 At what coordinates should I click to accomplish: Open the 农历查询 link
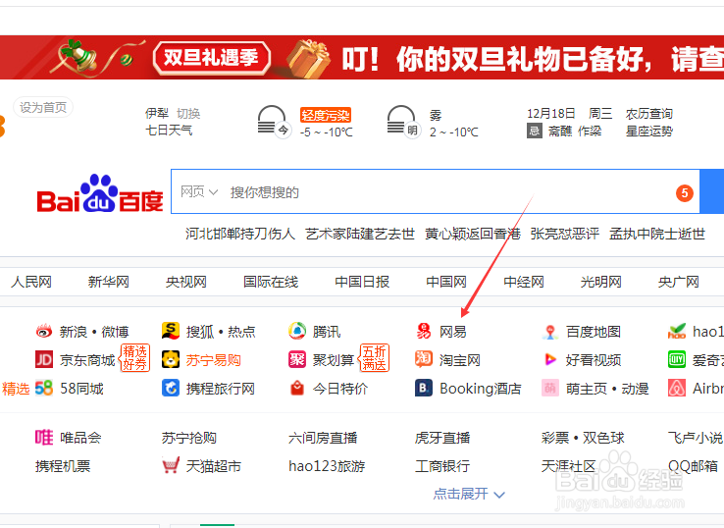tap(649, 114)
